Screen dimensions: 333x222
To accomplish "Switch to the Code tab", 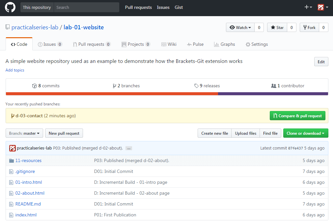I will tap(19, 44).
